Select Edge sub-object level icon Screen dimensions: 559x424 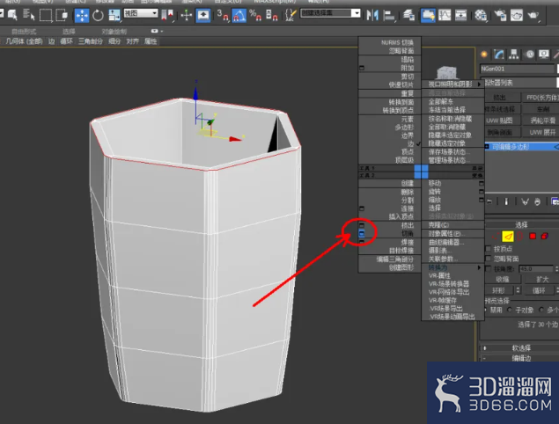508,236
